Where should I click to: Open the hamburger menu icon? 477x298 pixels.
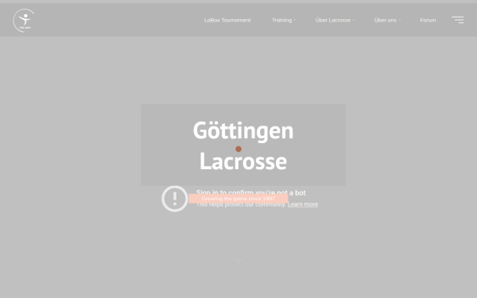(458, 20)
